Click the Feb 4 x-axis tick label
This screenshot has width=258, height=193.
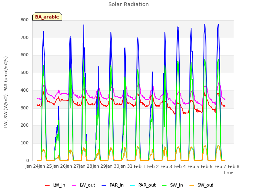(x=180, y=166)
